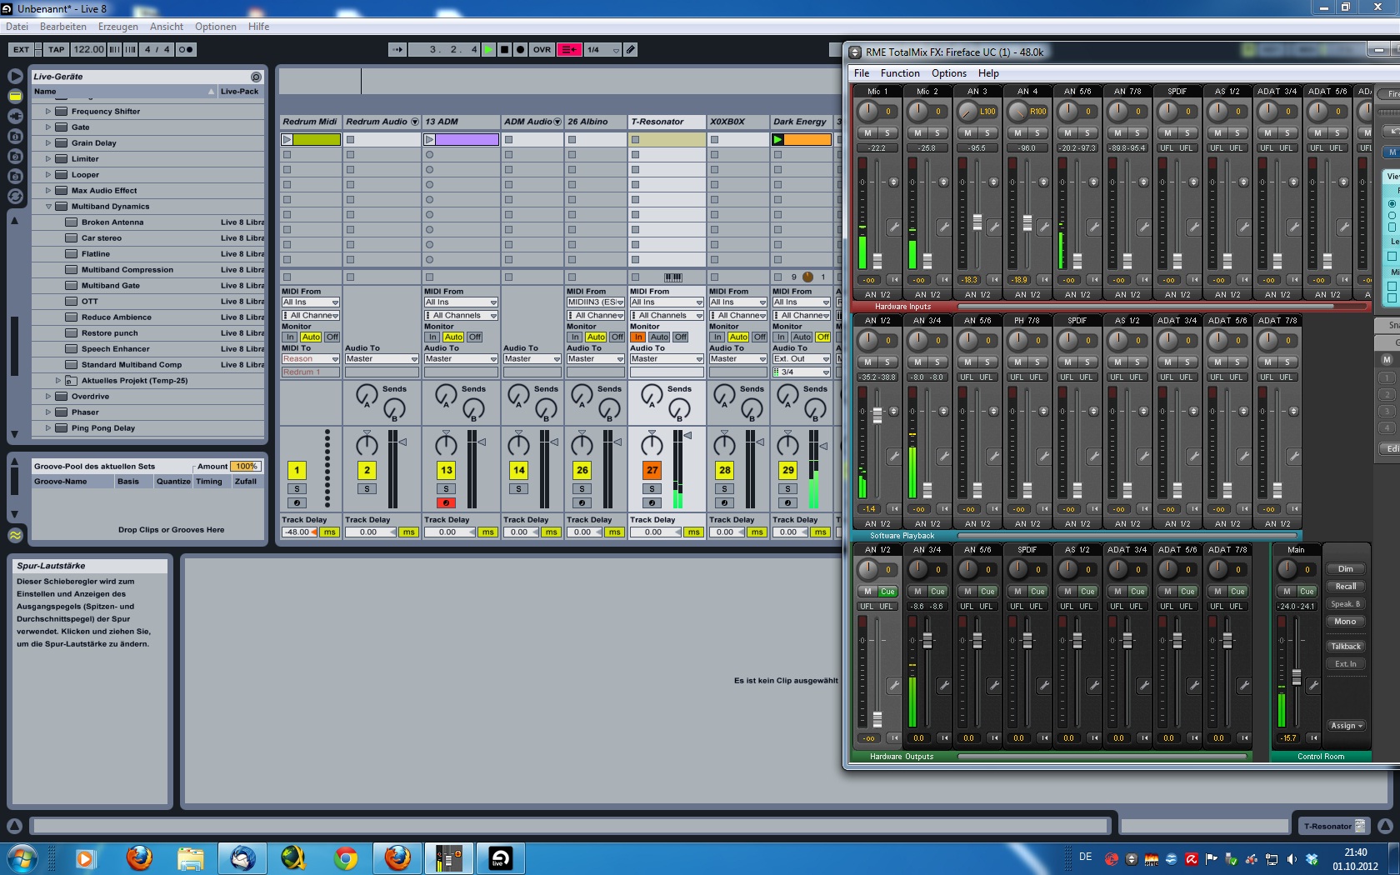1400x875 pixels.
Task: Toggle the metronome button
Action: [x=186, y=49]
